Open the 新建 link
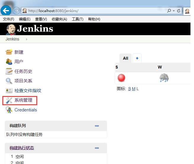194x164 pixels. coord(19,52)
